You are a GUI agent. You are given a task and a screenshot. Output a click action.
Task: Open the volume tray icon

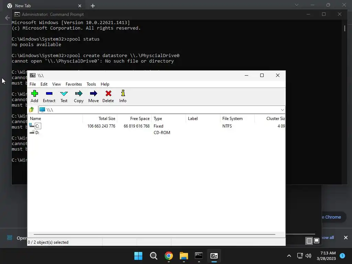point(308,256)
